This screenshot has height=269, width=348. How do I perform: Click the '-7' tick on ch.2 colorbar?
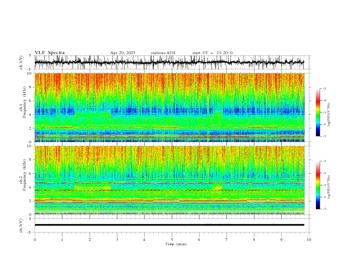click(324, 209)
